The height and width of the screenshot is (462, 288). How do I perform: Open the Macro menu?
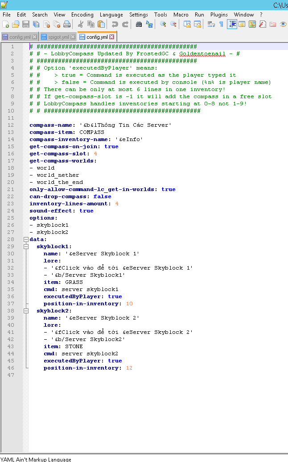[x=181, y=15]
